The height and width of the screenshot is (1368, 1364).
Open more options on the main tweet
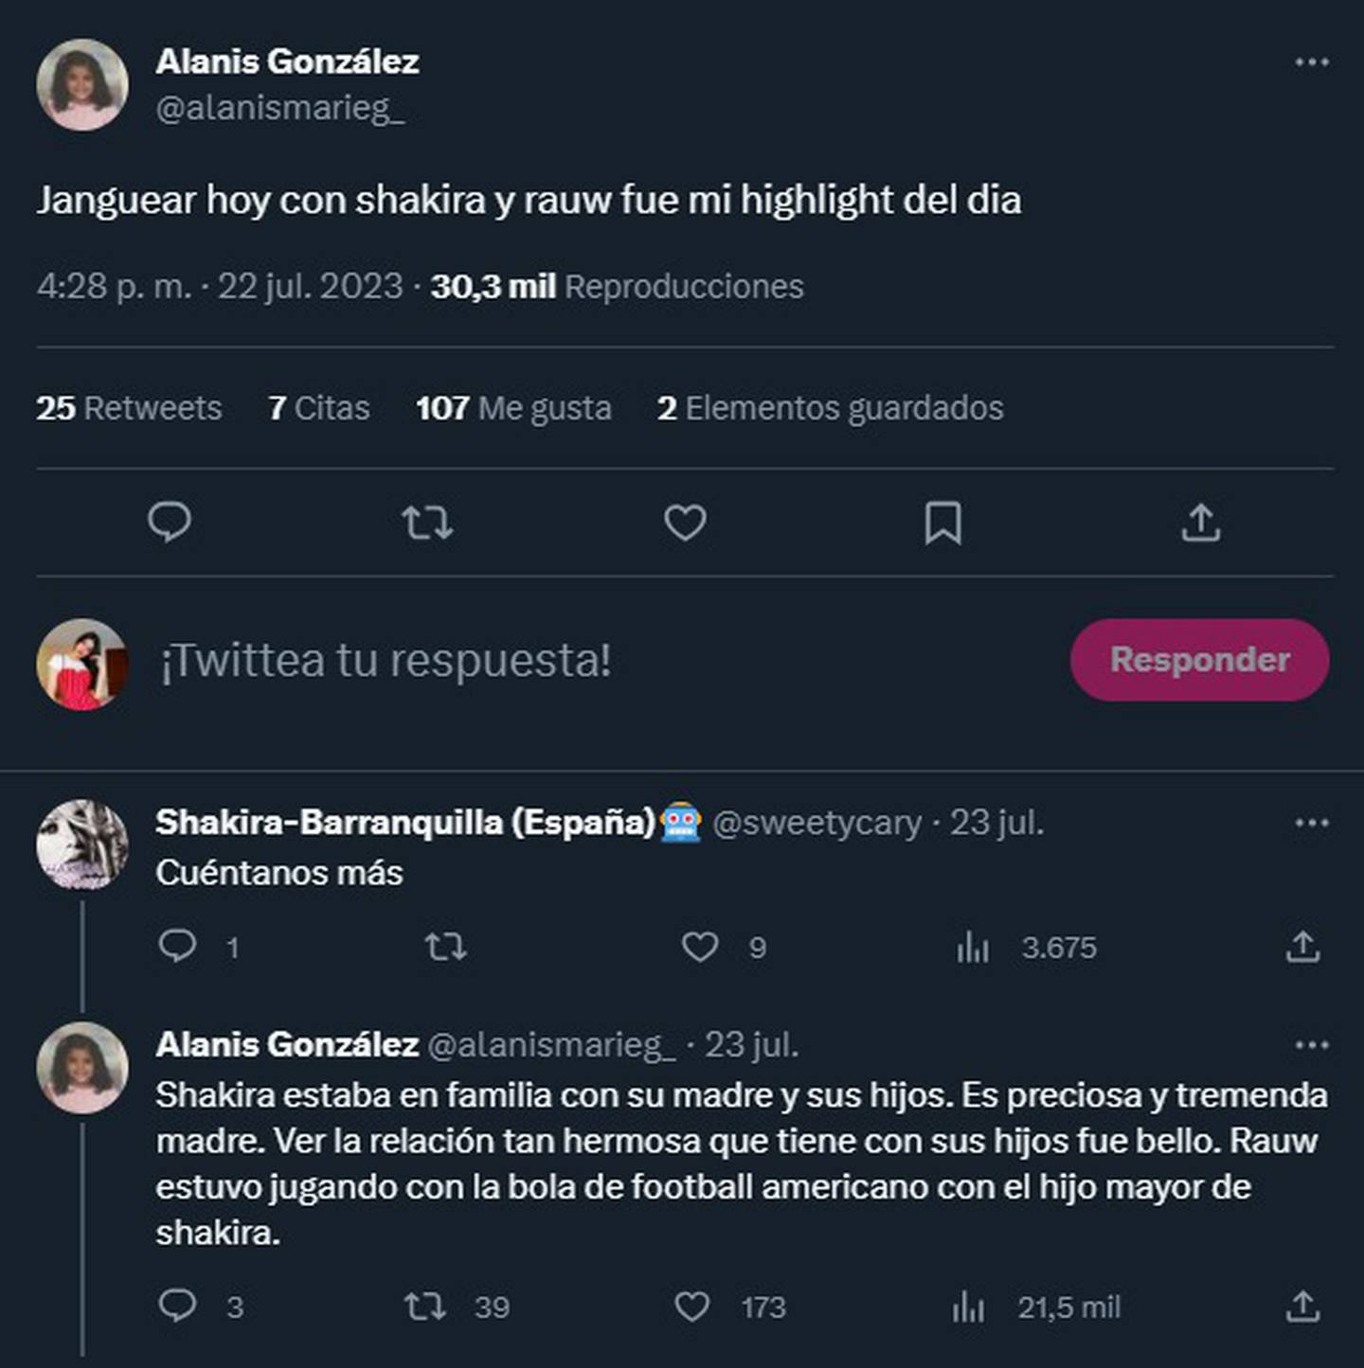click(x=1311, y=62)
